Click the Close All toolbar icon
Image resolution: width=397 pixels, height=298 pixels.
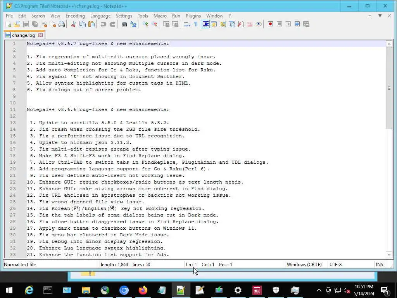pos(53,24)
